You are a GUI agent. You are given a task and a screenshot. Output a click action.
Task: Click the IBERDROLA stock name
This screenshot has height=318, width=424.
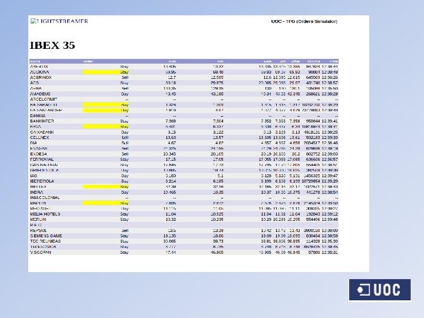tap(42, 181)
